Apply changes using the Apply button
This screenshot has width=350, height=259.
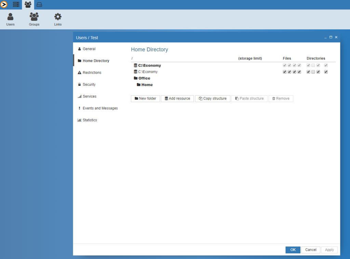click(329, 250)
